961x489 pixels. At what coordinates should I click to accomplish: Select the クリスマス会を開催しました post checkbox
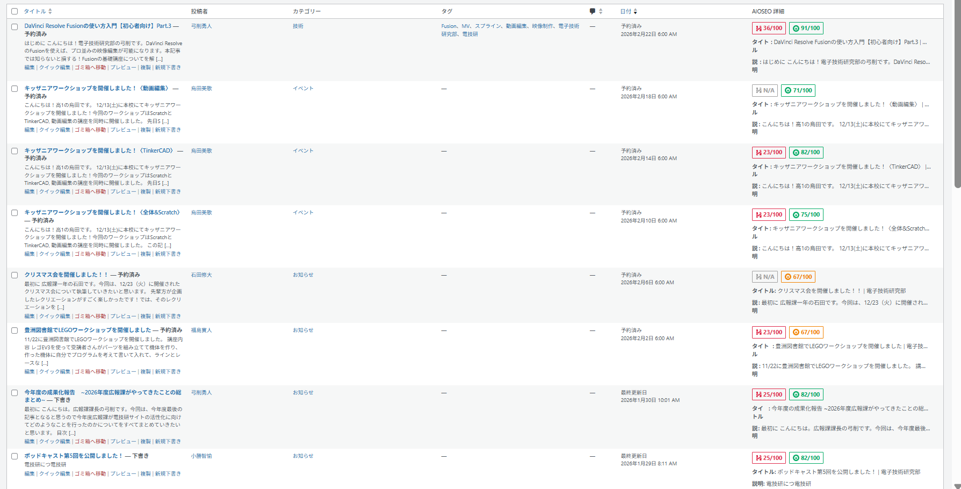(15, 275)
